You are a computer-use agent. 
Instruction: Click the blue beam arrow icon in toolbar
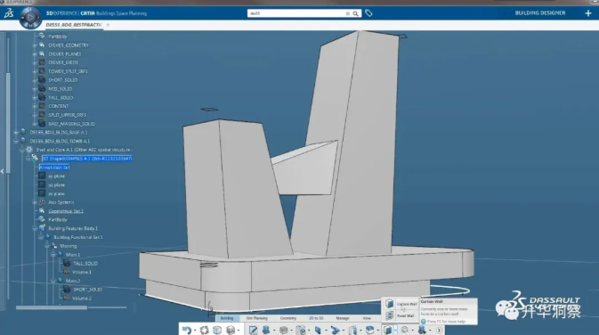[x=335, y=330]
